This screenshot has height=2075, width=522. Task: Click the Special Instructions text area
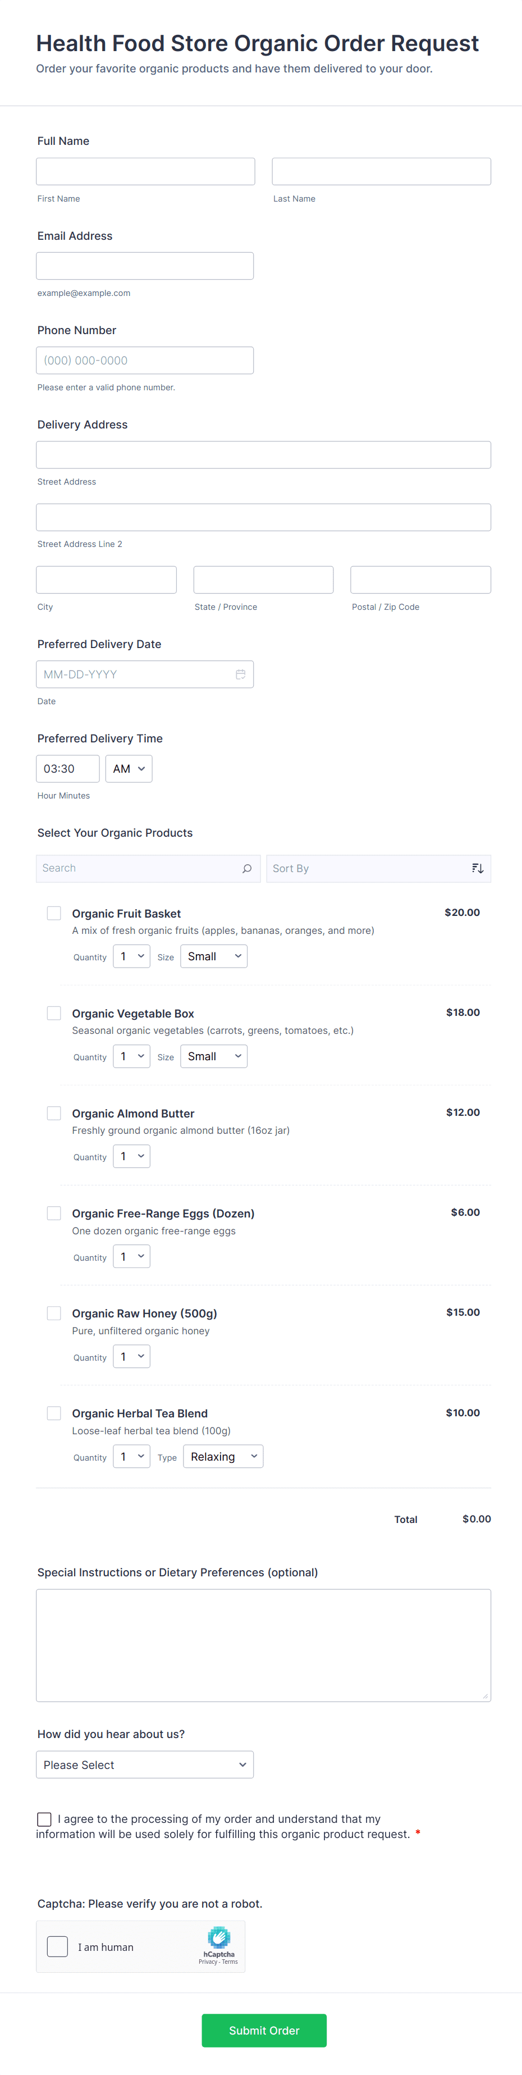pyautogui.click(x=263, y=1645)
